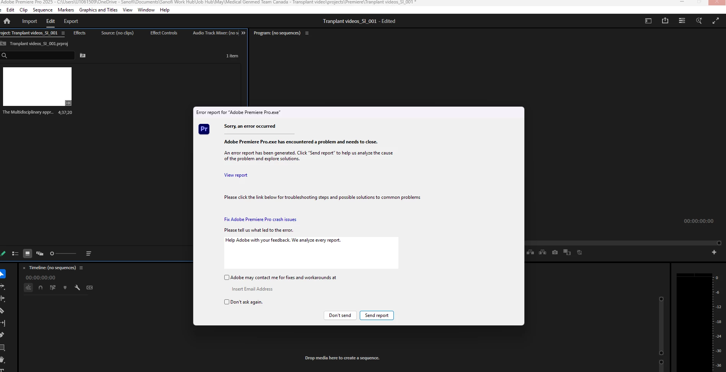
Task: Switch Project panel to Icon view
Action: click(28, 253)
